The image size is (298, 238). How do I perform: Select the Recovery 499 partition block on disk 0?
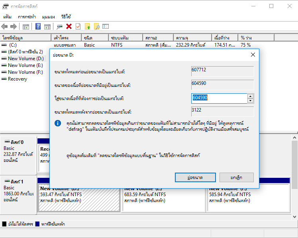point(44,158)
